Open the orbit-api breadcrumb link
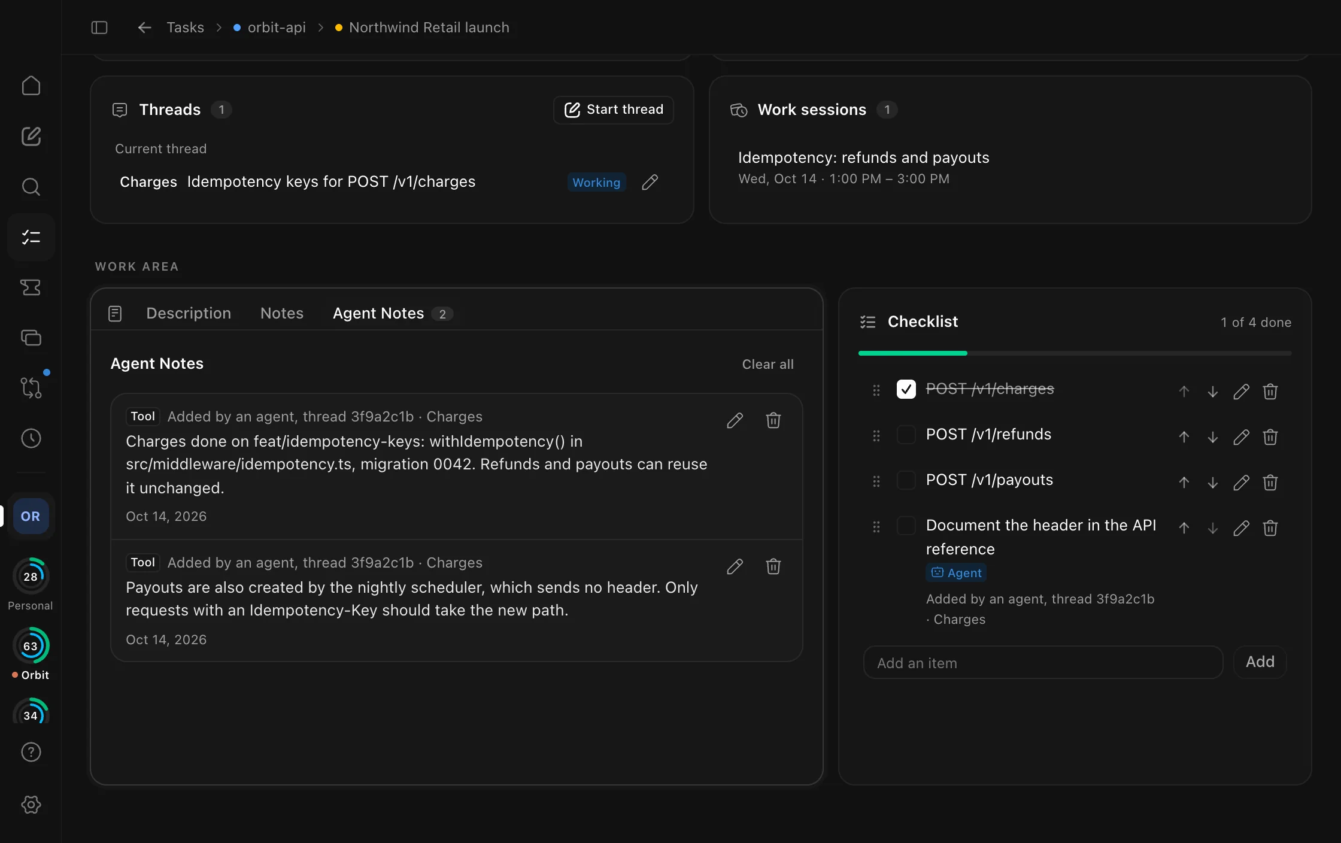This screenshot has height=843, width=1341. (269, 28)
